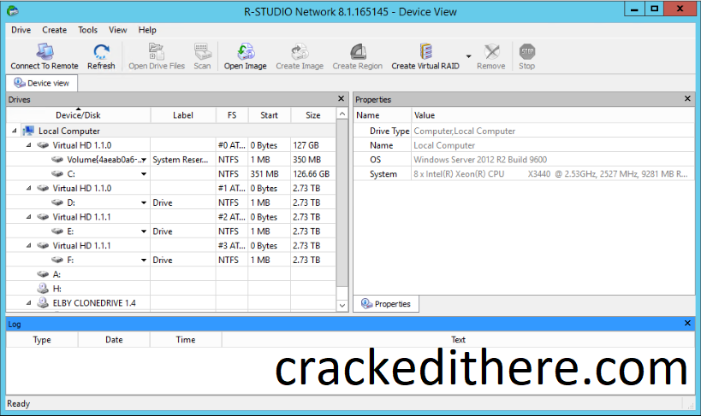Collapse Virtual HD 1.1.0 containing D:
This screenshot has height=416, width=701.
pyautogui.click(x=28, y=188)
